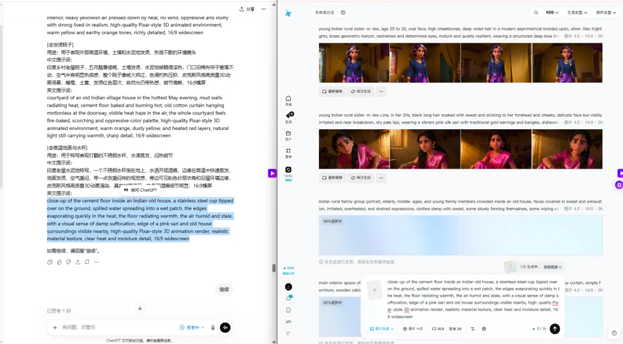Screen dimensions: 623x344
Task: Open the second pink sari woman thumbnail
Action: coord(425,149)
